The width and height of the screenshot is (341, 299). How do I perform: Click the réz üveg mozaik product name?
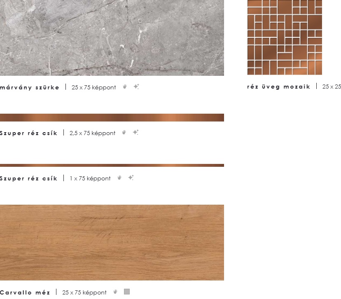(x=278, y=87)
